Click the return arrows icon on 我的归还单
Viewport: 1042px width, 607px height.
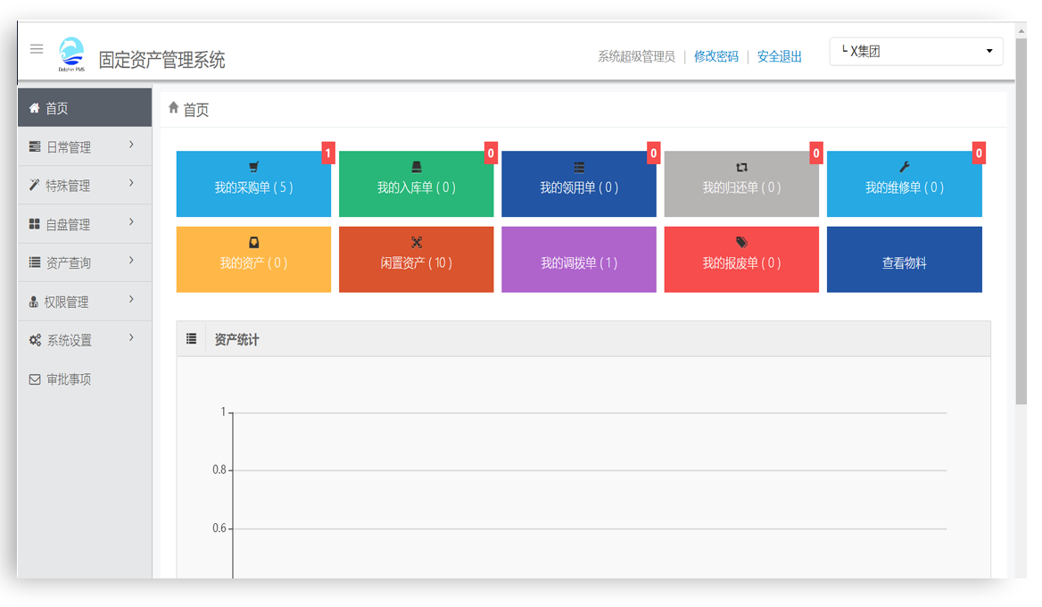pos(741,167)
